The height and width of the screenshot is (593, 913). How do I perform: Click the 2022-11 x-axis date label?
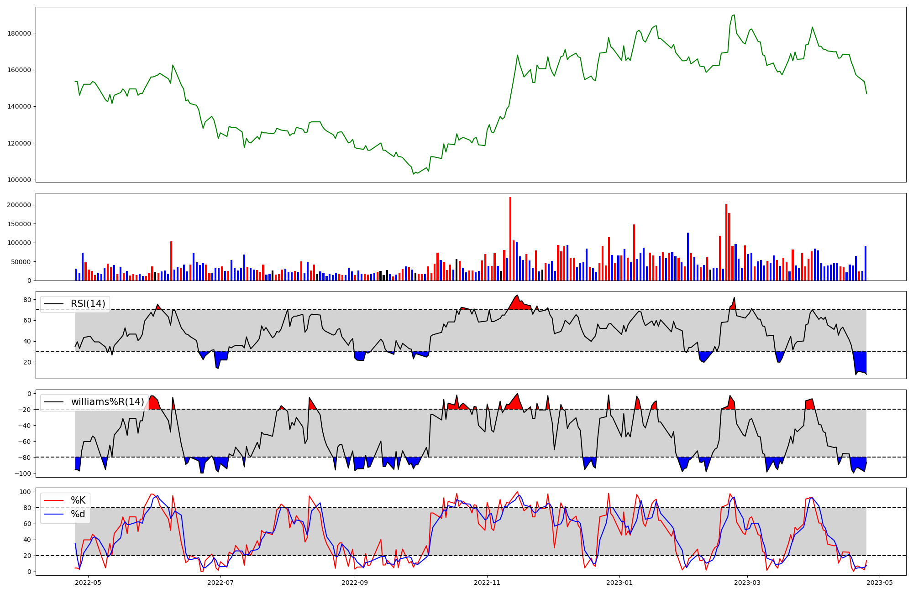coord(487,583)
